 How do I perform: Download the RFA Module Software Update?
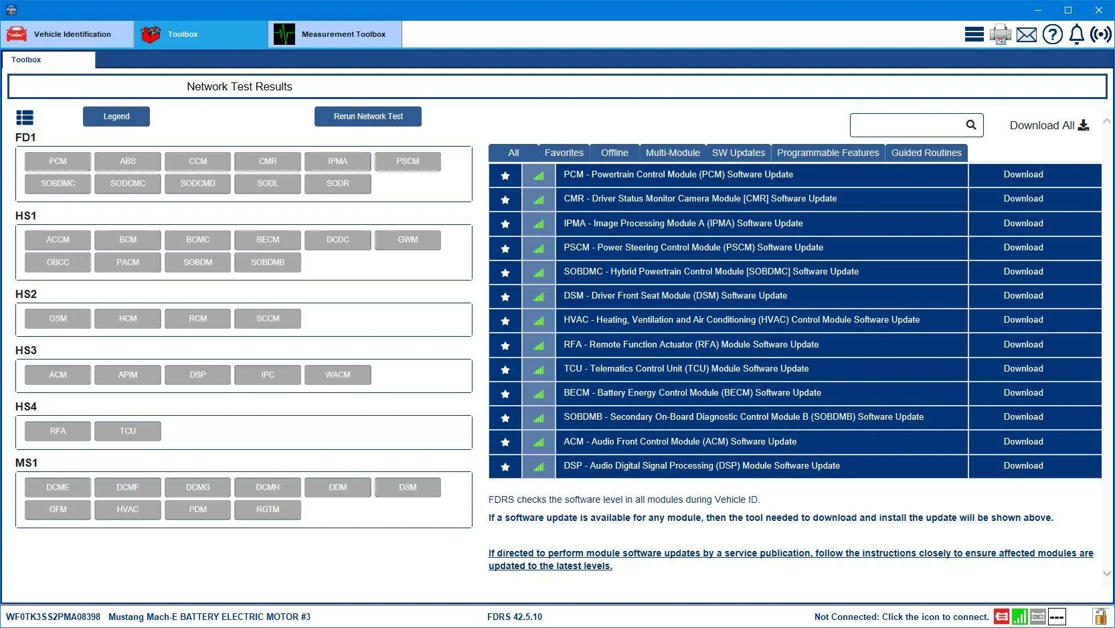click(1023, 345)
